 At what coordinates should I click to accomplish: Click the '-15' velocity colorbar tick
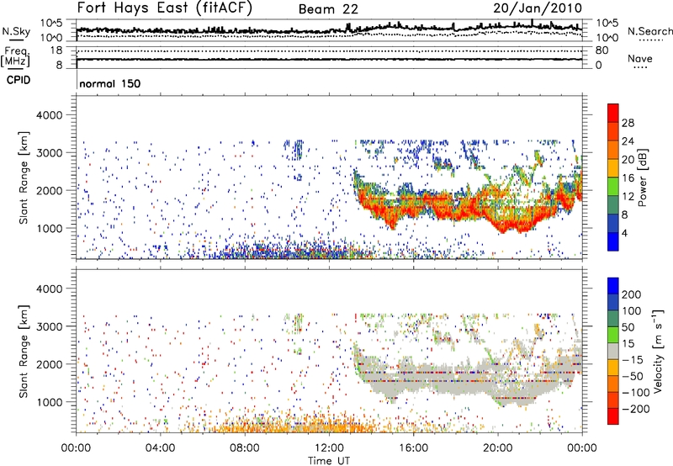[x=633, y=359]
